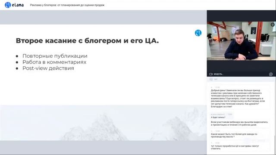Viewport: 276px width, 155px height.
Task: Click the speaker's webcam video
Action: tap(241, 41)
